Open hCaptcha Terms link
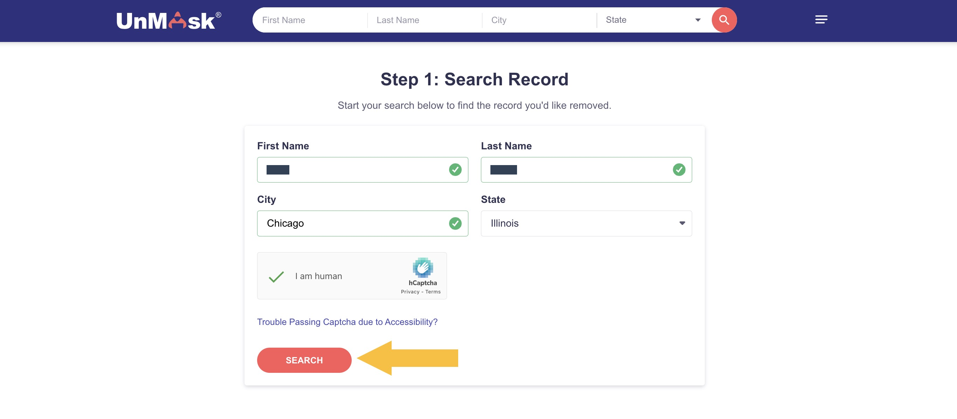The width and height of the screenshot is (957, 419). click(x=433, y=292)
